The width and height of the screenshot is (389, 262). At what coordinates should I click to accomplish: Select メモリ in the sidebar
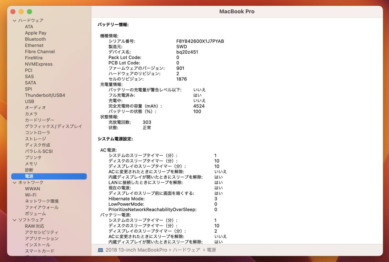pos(32,164)
